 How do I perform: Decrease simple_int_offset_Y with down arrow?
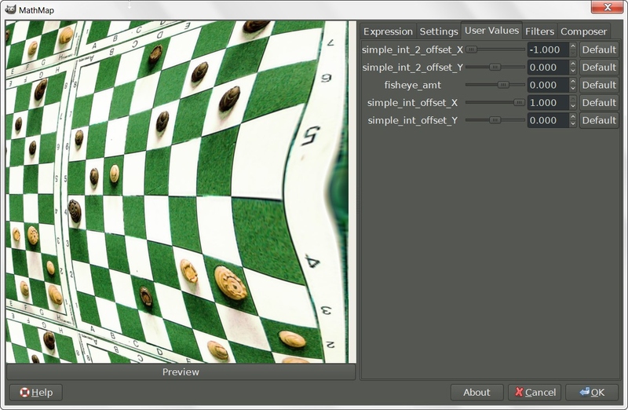[x=573, y=124]
